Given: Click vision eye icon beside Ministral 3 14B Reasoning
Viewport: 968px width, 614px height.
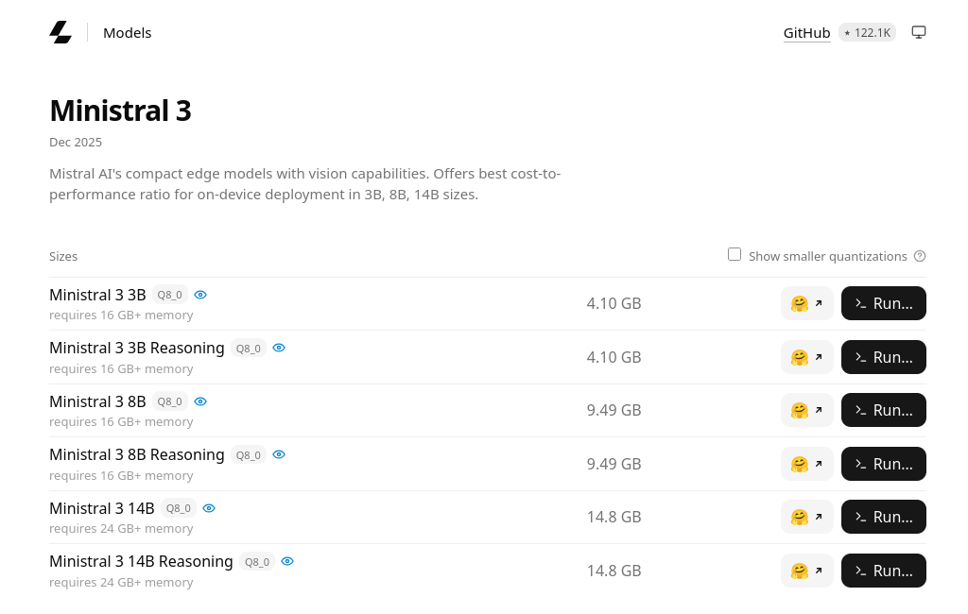Looking at the screenshot, I should point(287,561).
